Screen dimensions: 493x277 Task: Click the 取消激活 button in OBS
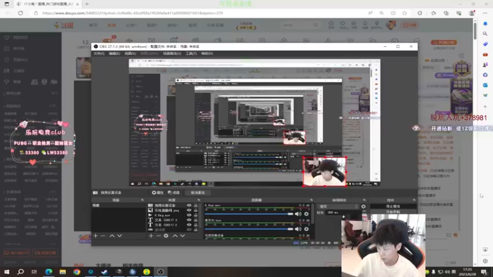198,193
